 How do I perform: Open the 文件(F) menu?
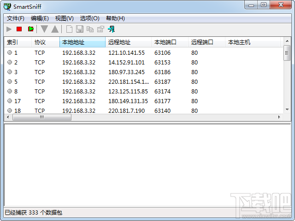(16, 18)
